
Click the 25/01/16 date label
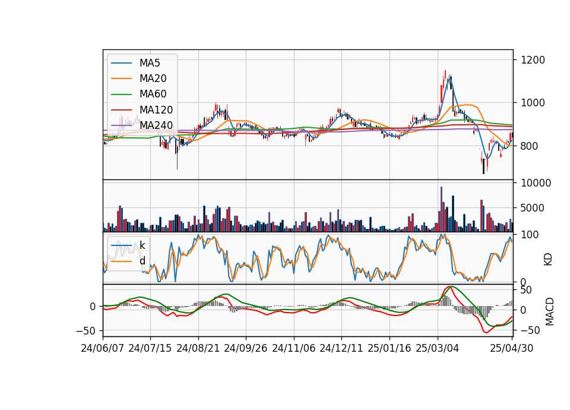coord(389,348)
